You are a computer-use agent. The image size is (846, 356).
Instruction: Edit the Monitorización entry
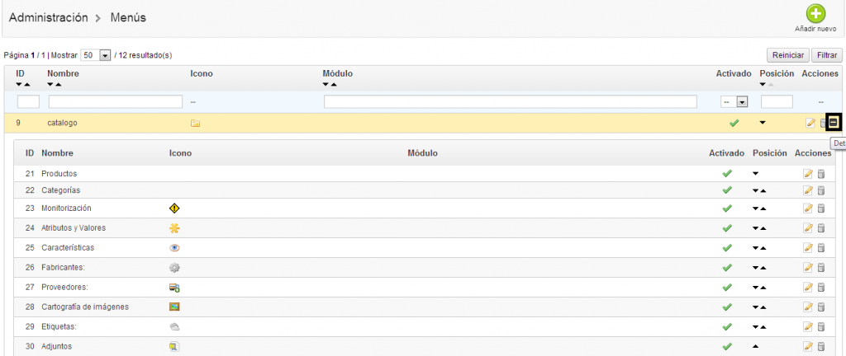coord(809,208)
